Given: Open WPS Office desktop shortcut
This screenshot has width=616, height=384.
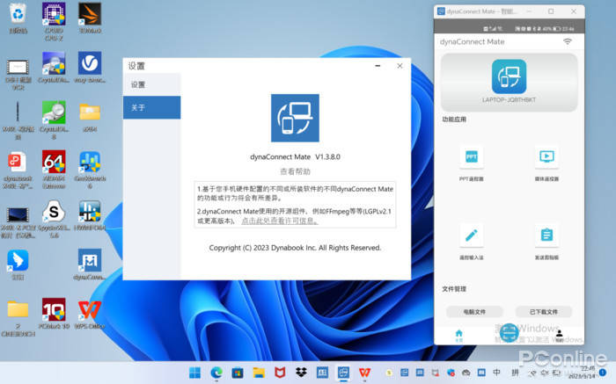Looking at the screenshot, I should click(90, 313).
